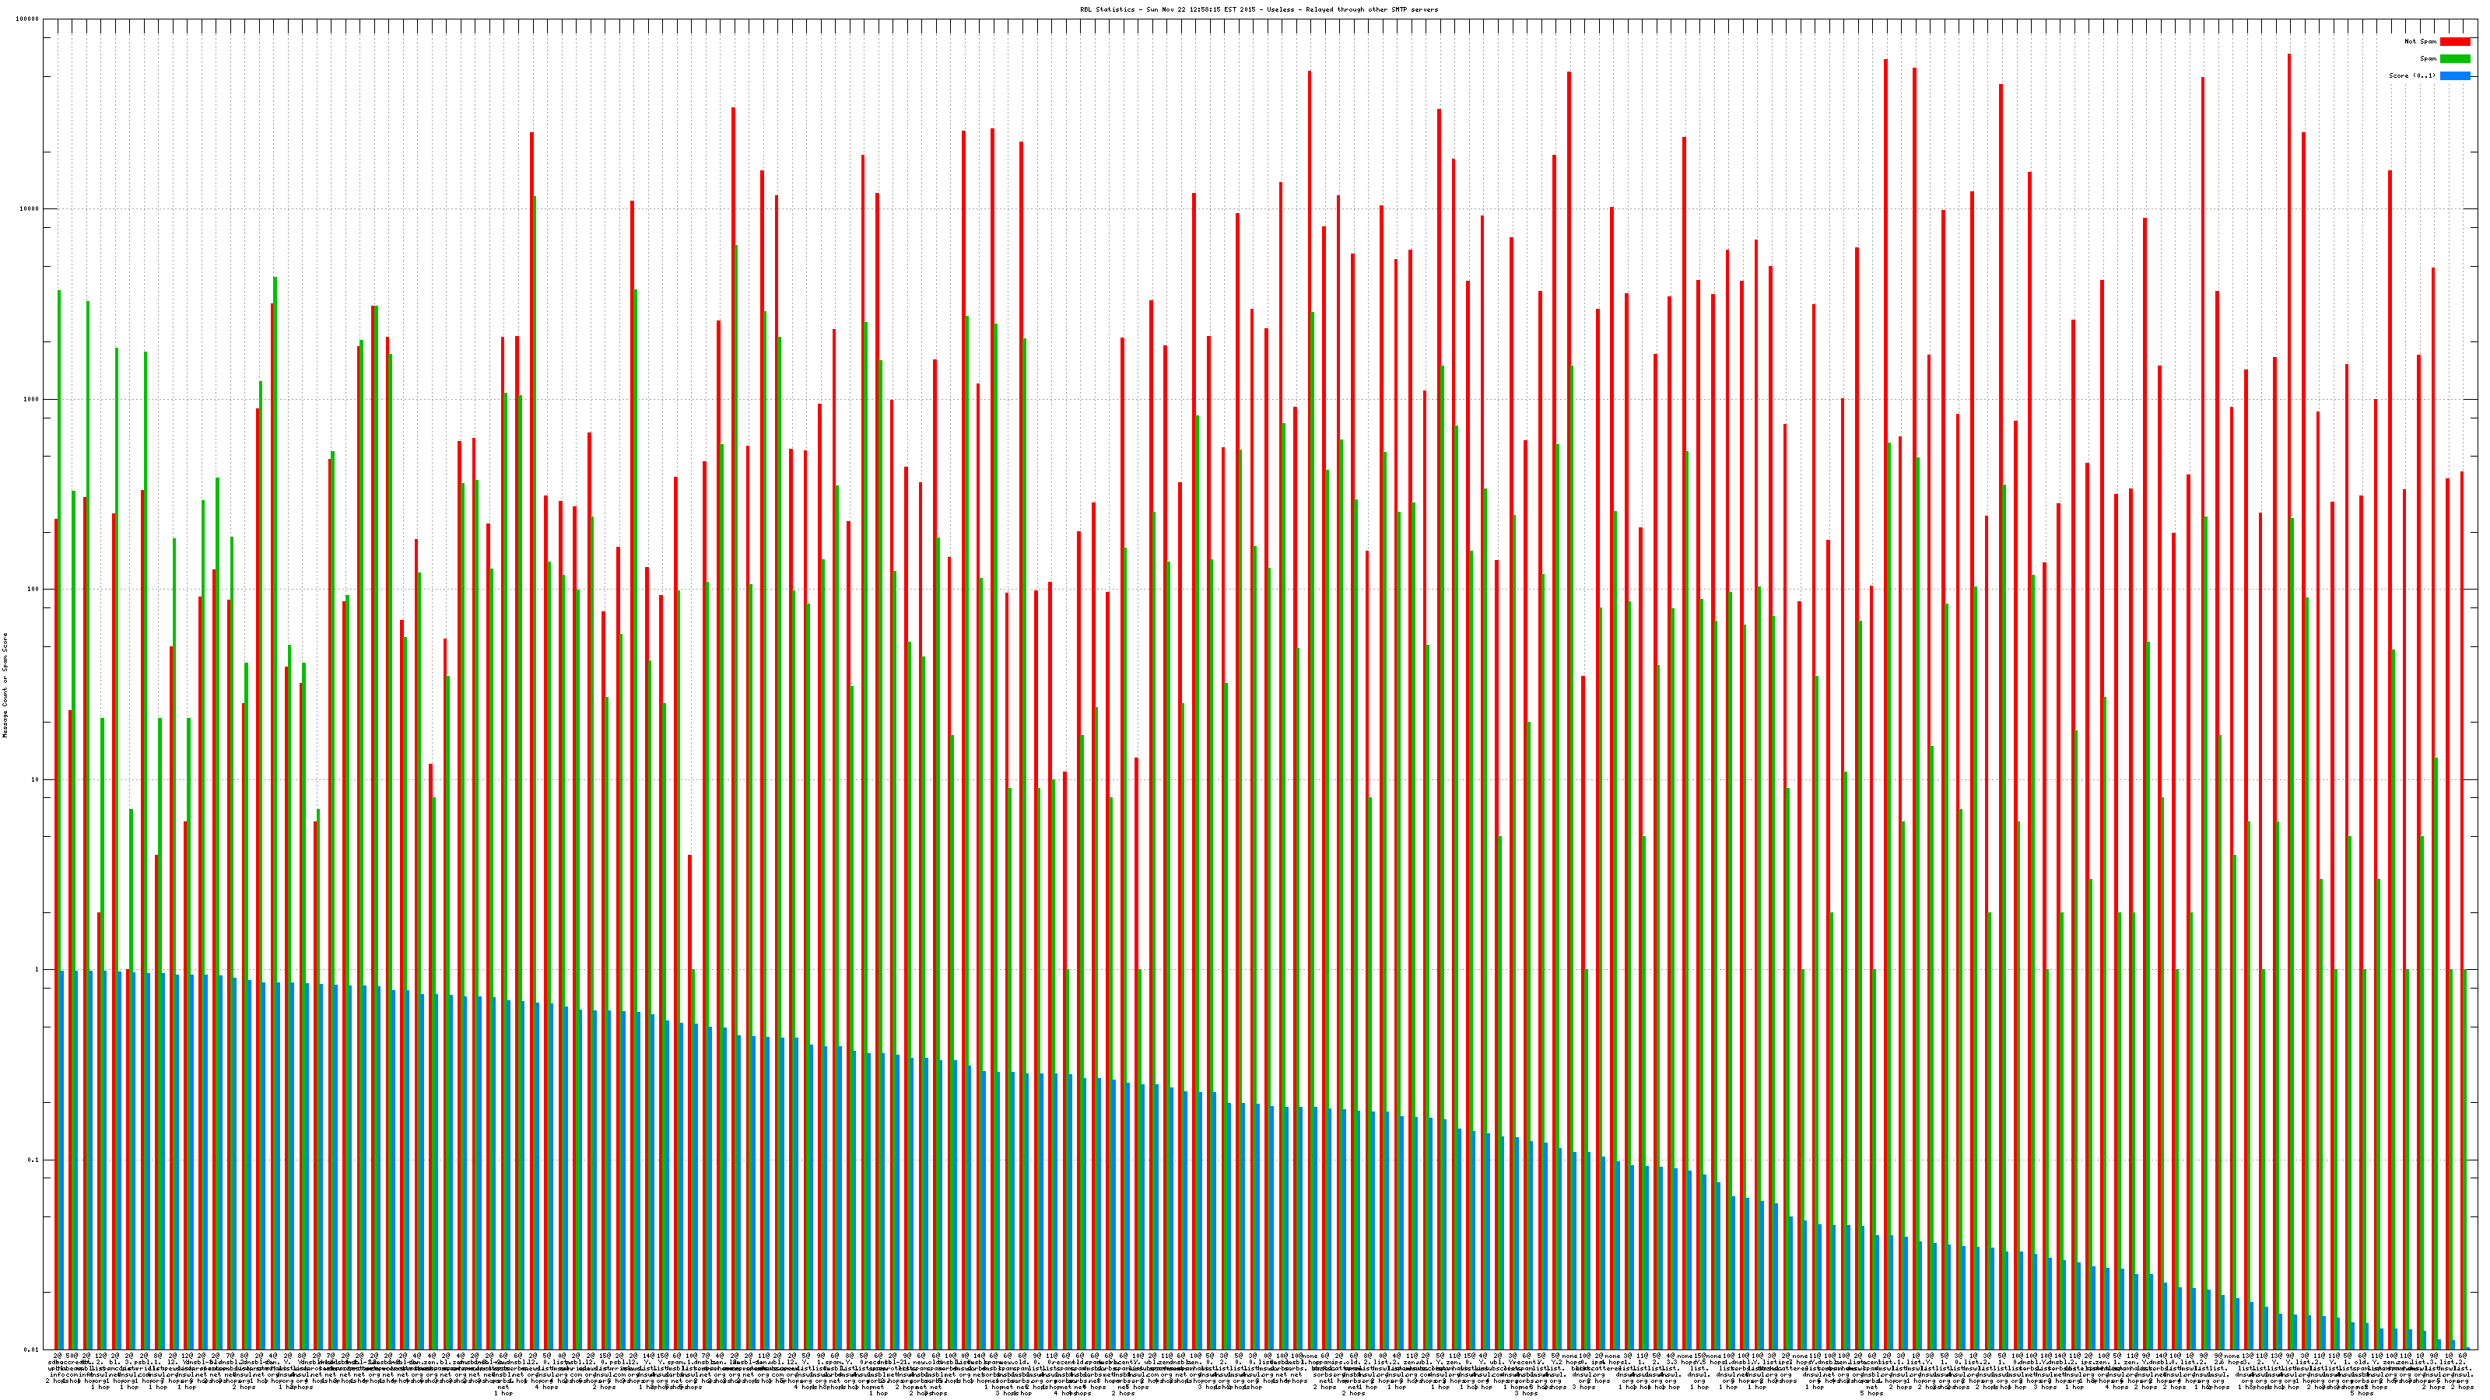The height and width of the screenshot is (1400, 2490).
Task: Click the first "2@" x-axis label
Action: (x=57, y=1356)
